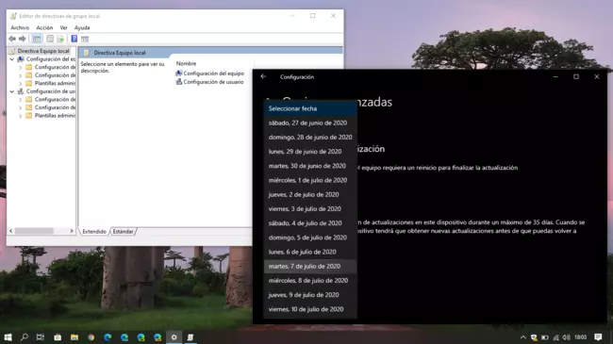Switch to the Estándar tab
This screenshot has height=344, width=613.
point(124,232)
